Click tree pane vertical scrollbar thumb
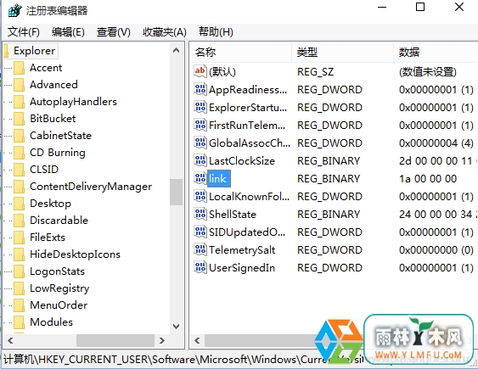The image size is (478, 369). coord(176,192)
